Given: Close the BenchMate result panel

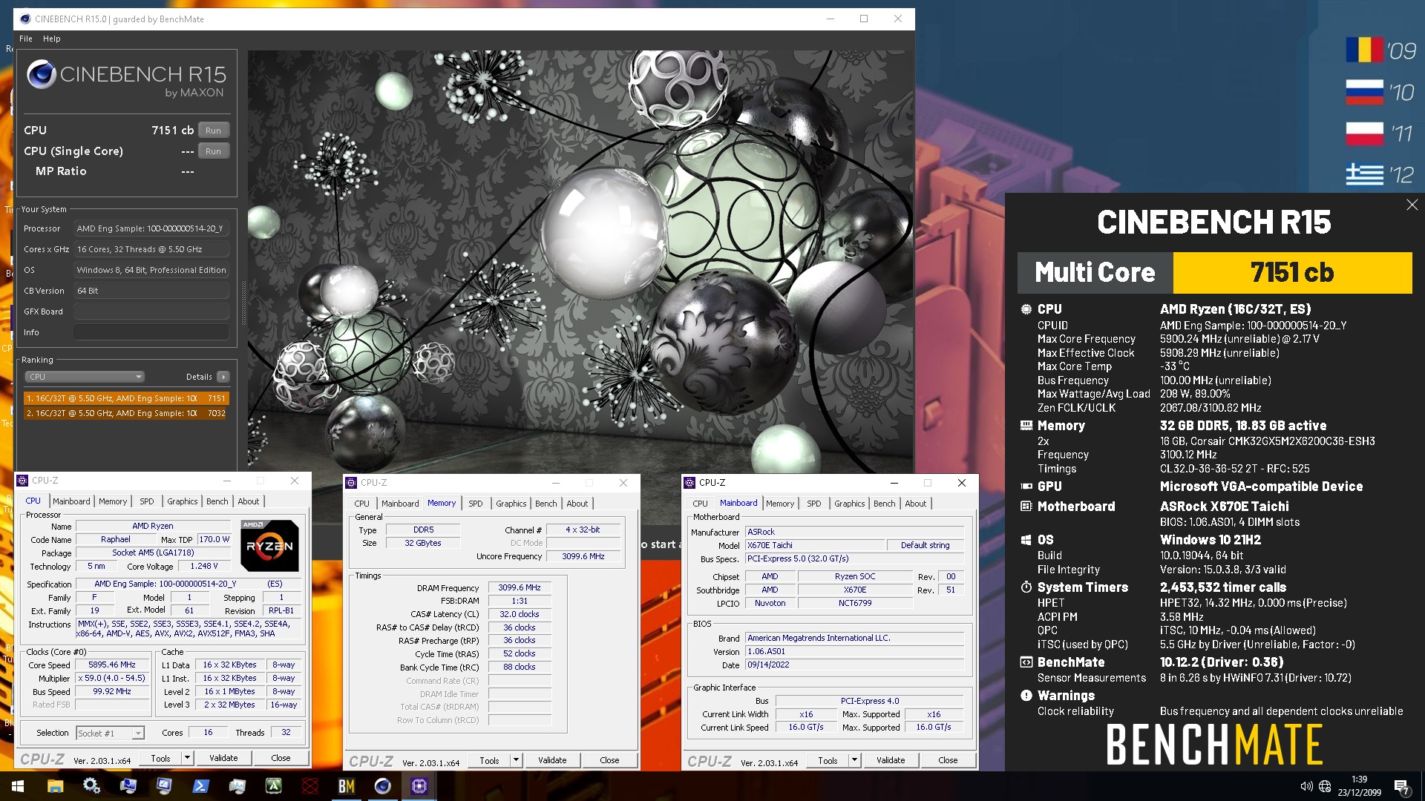Looking at the screenshot, I should [x=1412, y=205].
